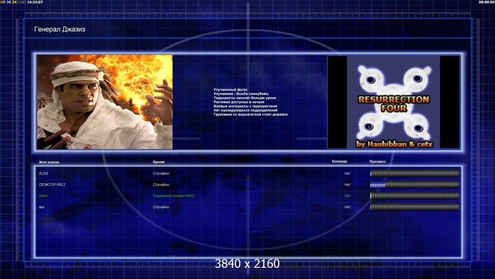Click ALEX's army value 'Случайно'
The image size is (495, 279).
[161, 173]
